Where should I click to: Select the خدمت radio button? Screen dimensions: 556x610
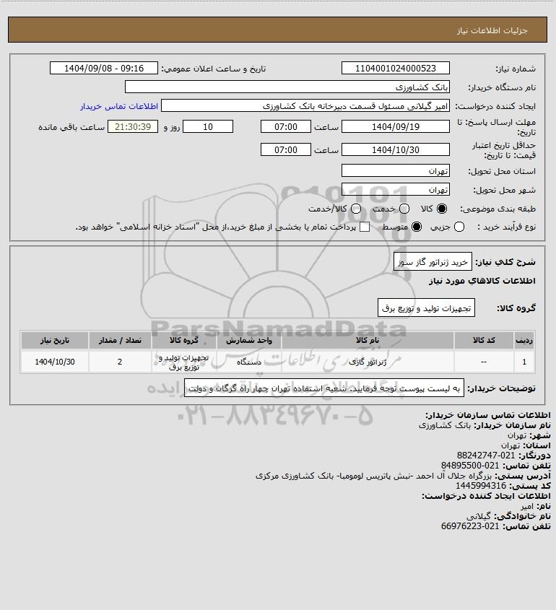coord(404,209)
